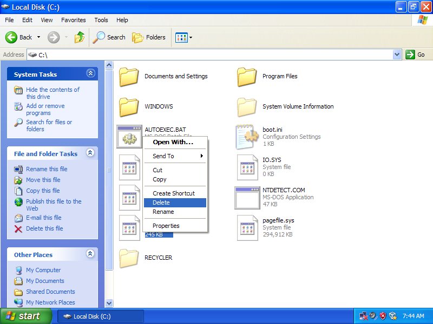This screenshot has width=433, height=324.
Task: Go back with the Back arrow button
Action: (x=11, y=37)
